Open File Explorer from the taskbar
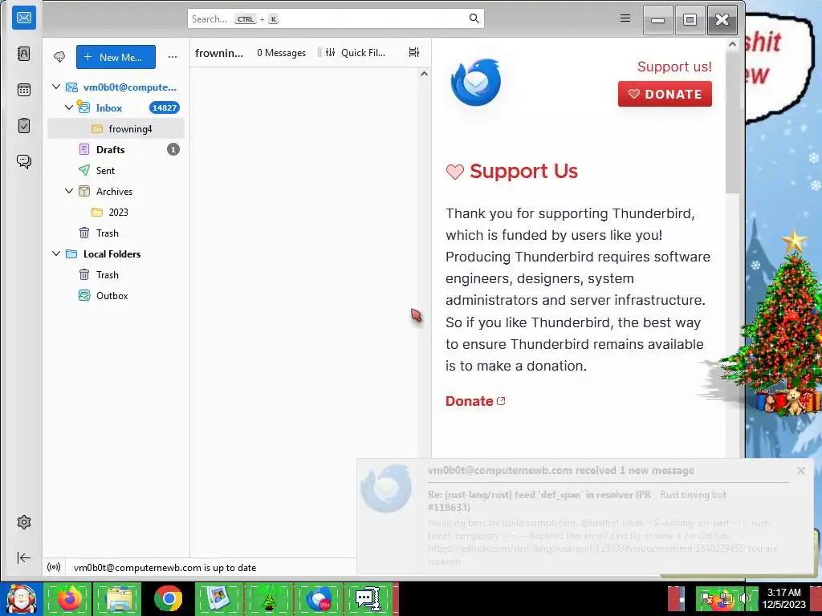 tap(119, 598)
